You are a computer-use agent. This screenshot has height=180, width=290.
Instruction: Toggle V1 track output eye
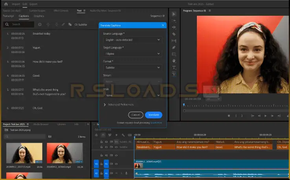(x=116, y=164)
